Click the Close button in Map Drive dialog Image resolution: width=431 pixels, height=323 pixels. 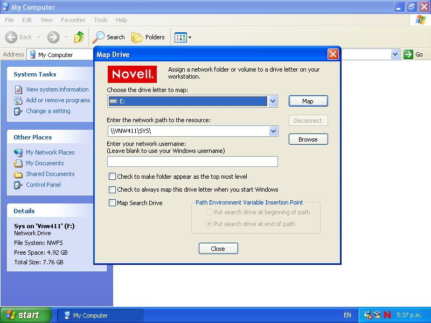pyautogui.click(x=218, y=249)
